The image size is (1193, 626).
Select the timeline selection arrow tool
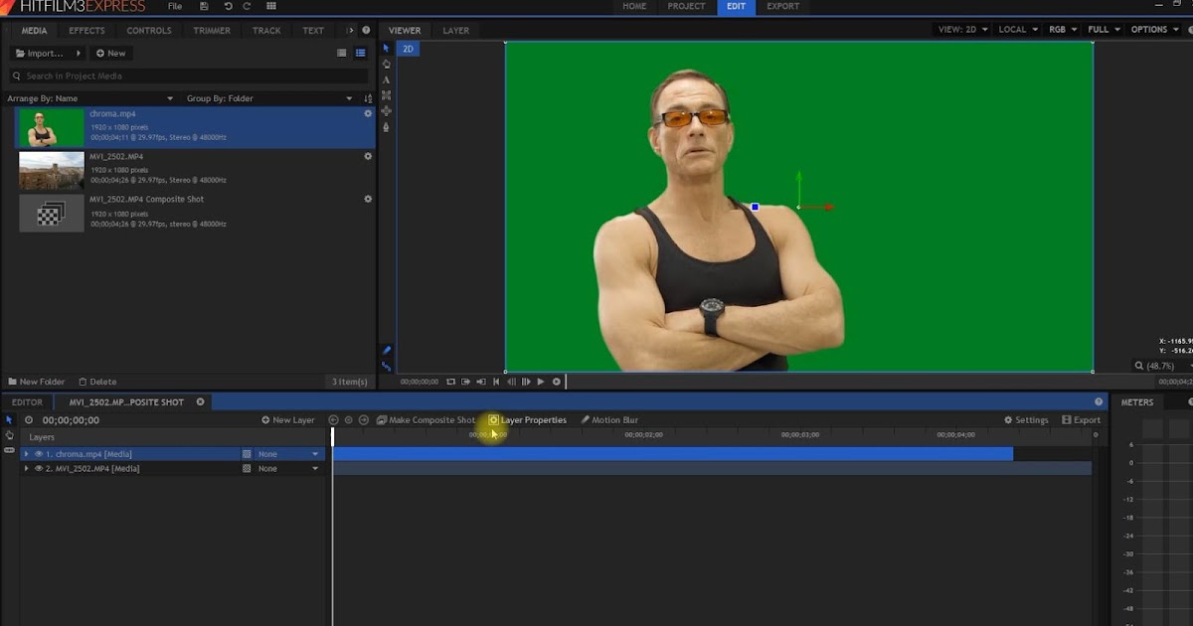coord(9,420)
